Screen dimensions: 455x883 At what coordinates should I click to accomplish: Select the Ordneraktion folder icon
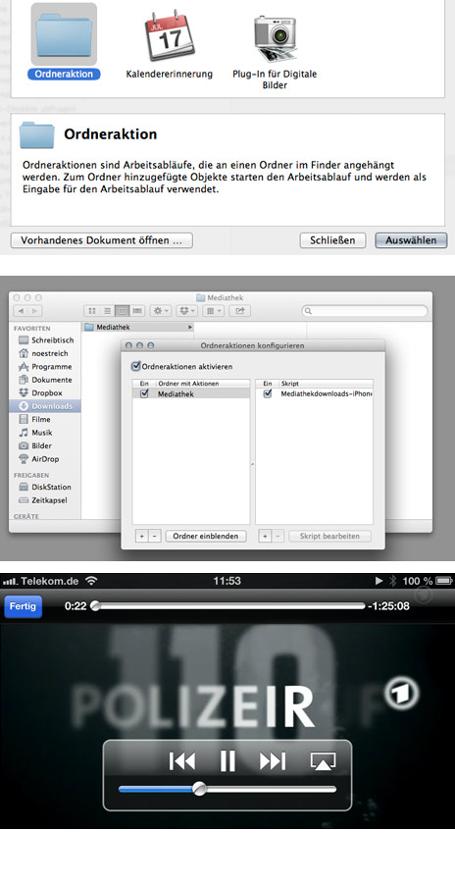64,33
